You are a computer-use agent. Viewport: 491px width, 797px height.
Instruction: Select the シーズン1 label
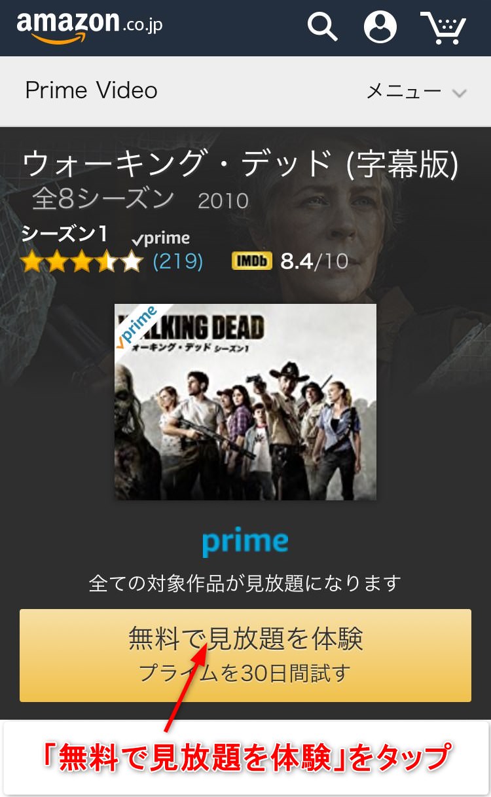pyautogui.click(x=64, y=234)
